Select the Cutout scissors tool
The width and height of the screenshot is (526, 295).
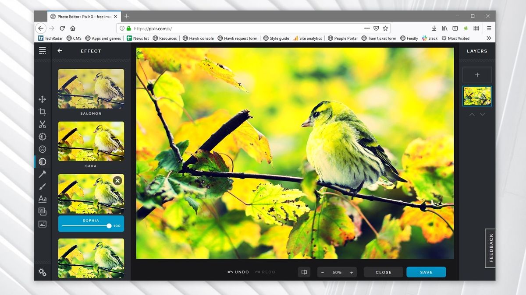(42, 124)
